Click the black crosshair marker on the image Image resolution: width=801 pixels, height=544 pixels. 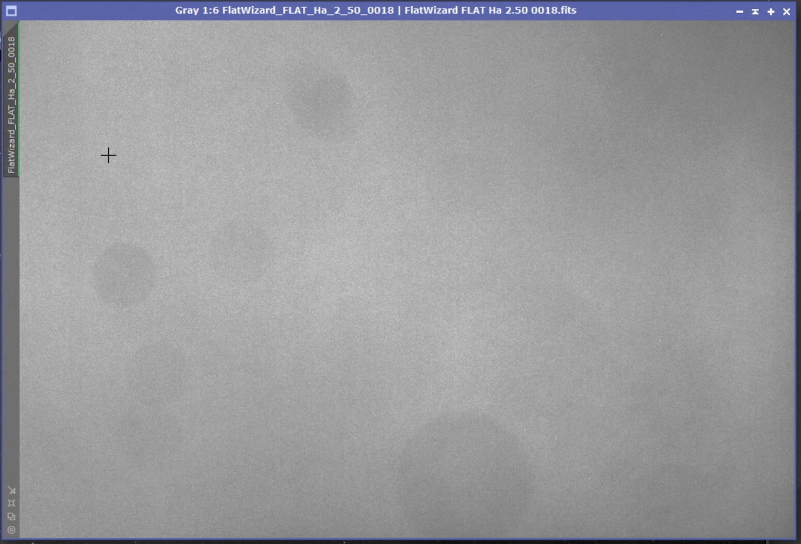108,155
